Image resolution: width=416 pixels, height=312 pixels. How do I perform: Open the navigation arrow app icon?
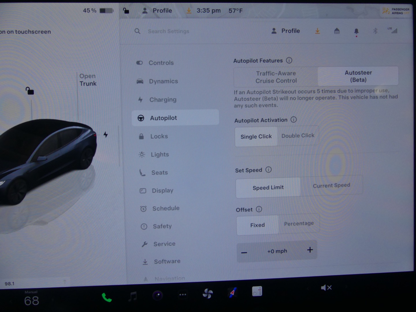233,292
